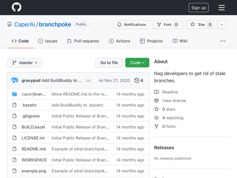This screenshot has height=178, width=237.
Task: Open commit 'Add BuildBuddy to .bazelrc'
Action: click(x=77, y=105)
